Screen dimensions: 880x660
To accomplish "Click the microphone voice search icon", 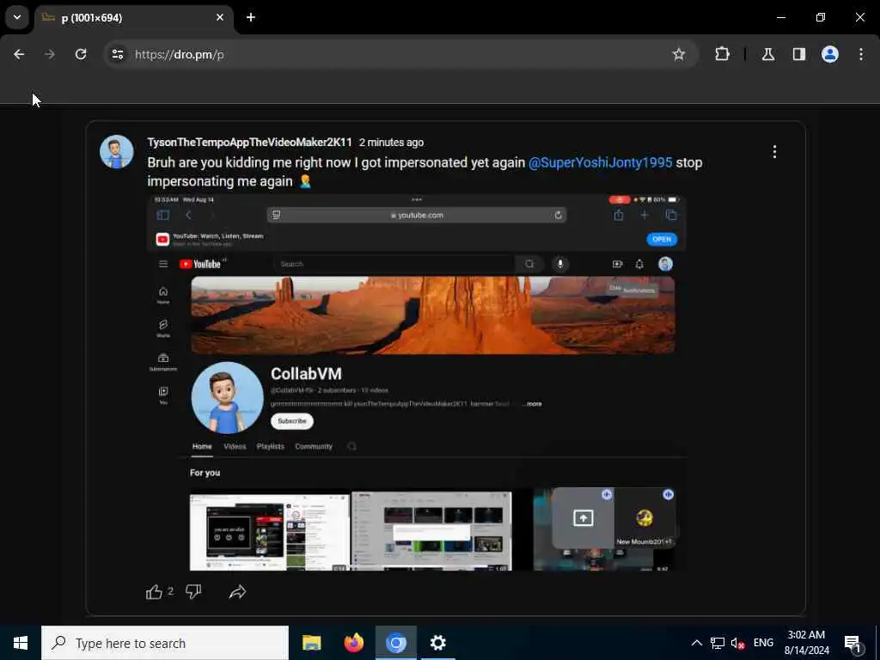I will (x=560, y=264).
